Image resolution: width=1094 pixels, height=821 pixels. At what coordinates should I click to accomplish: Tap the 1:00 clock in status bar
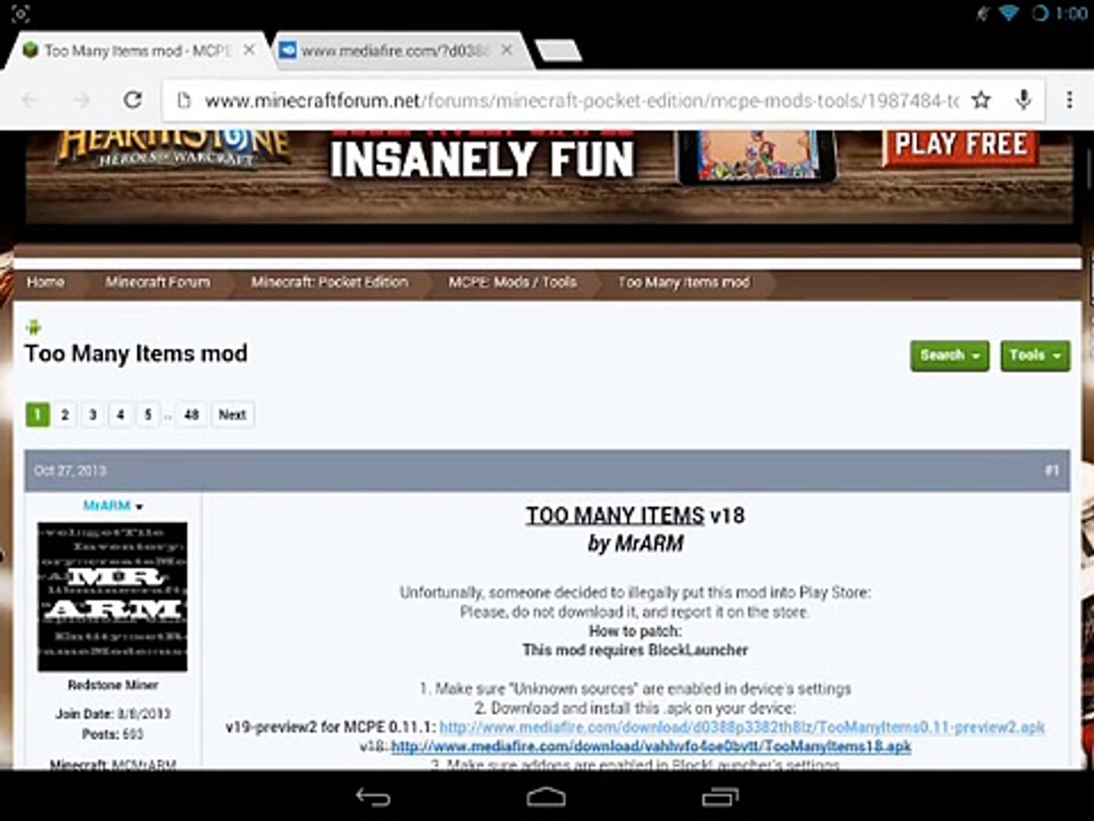tap(1071, 13)
